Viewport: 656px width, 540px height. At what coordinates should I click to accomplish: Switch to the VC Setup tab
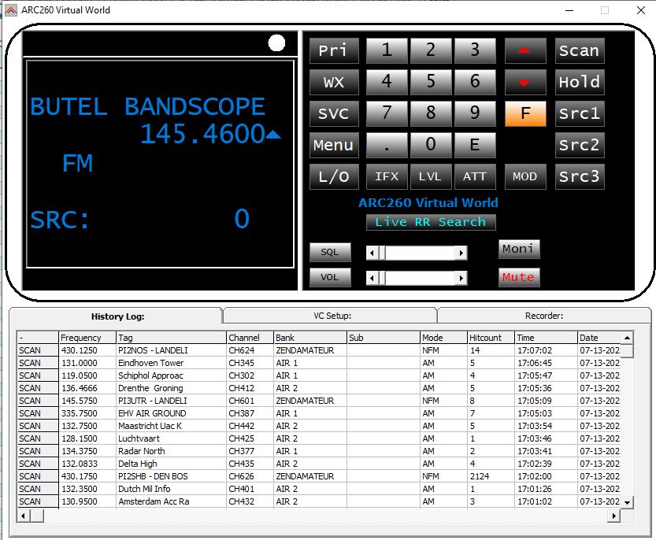click(332, 316)
